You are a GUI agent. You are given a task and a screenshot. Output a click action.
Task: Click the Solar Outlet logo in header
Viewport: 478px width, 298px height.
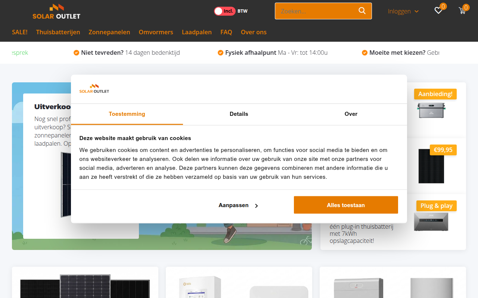pos(56,12)
